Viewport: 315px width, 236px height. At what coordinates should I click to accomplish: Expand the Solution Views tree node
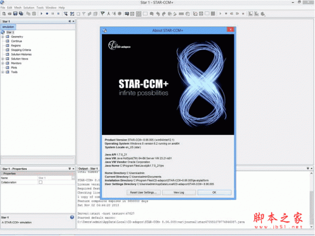(x=3, y=59)
